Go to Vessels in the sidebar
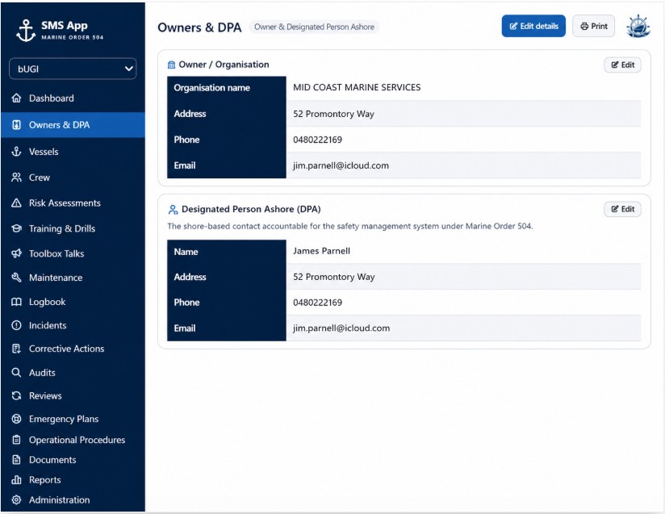665x514 pixels. (73, 152)
